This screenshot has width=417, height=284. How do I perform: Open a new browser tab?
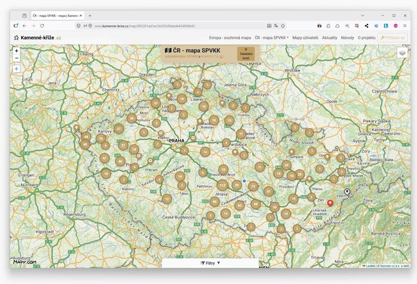pyautogui.click(x=90, y=15)
